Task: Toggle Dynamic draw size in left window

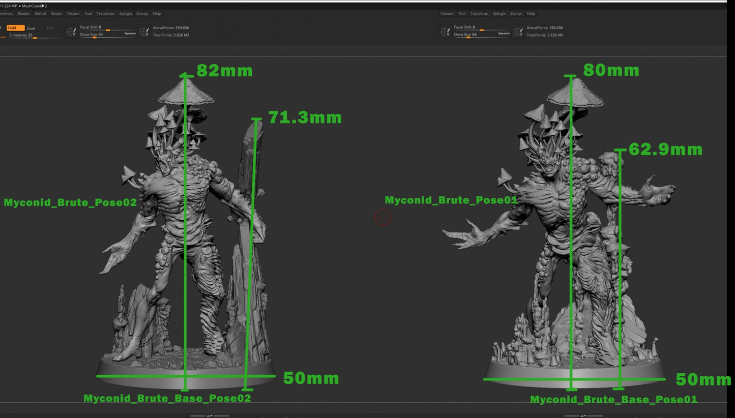Action: tap(130, 34)
